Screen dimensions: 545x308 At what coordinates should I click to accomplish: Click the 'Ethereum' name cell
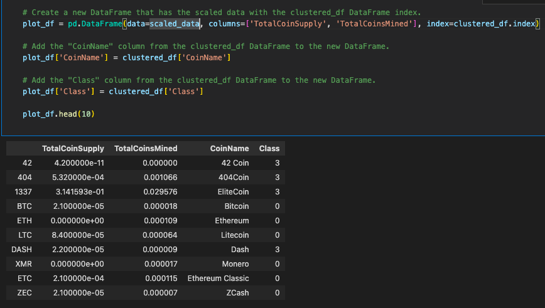tap(232, 221)
